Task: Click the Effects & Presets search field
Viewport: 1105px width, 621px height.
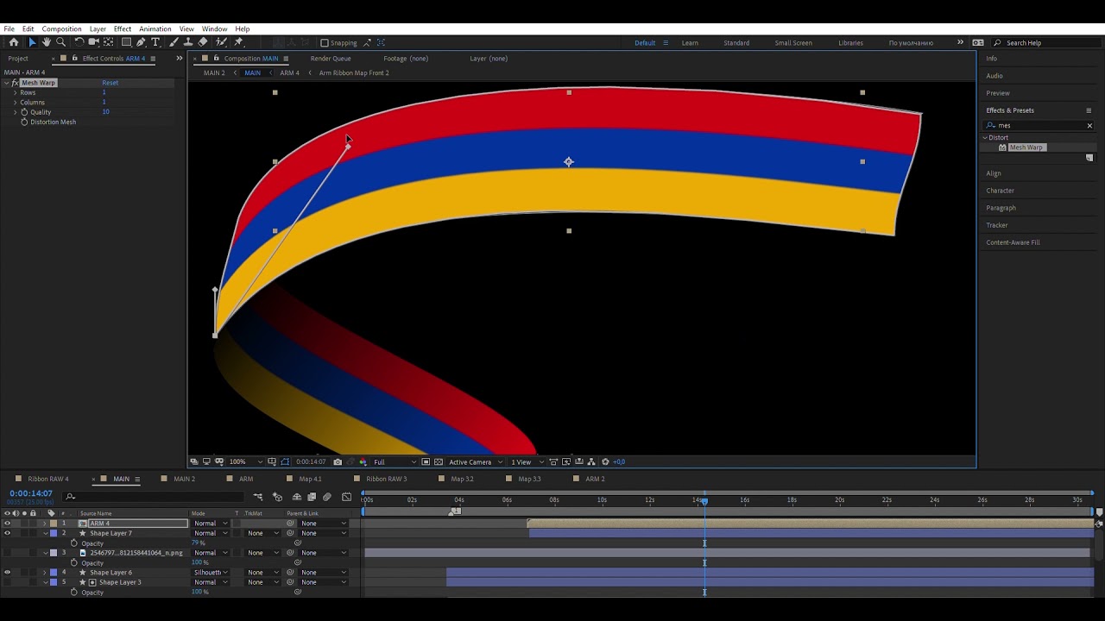Action: [1039, 126]
